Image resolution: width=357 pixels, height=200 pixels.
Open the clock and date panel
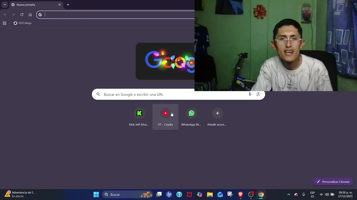pyautogui.click(x=345, y=194)
